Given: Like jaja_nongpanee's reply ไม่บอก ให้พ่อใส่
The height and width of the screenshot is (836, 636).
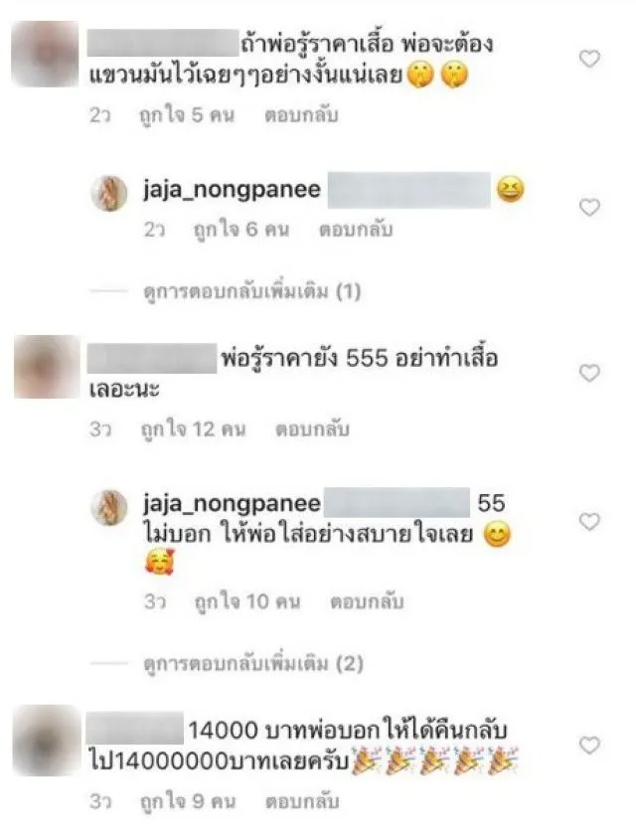Looking at the screenshot, I should point(589,521).
